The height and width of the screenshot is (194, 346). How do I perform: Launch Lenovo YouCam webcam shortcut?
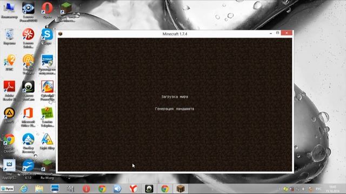point(28,90)
